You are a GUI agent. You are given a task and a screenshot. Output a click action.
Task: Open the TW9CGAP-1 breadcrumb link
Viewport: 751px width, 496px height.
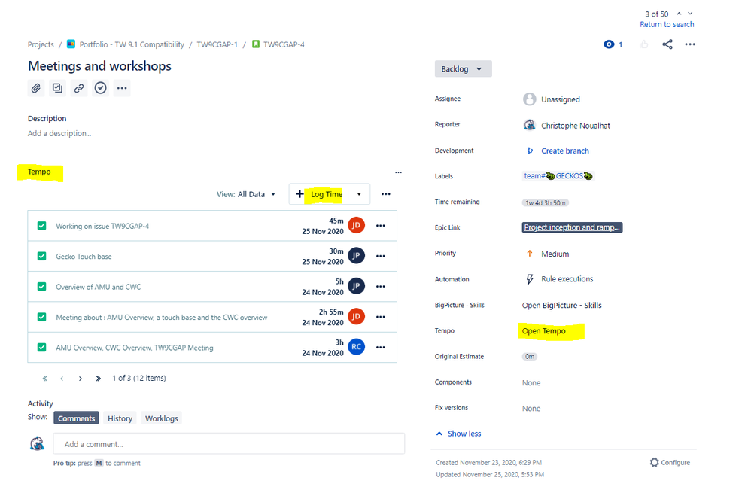217,44
